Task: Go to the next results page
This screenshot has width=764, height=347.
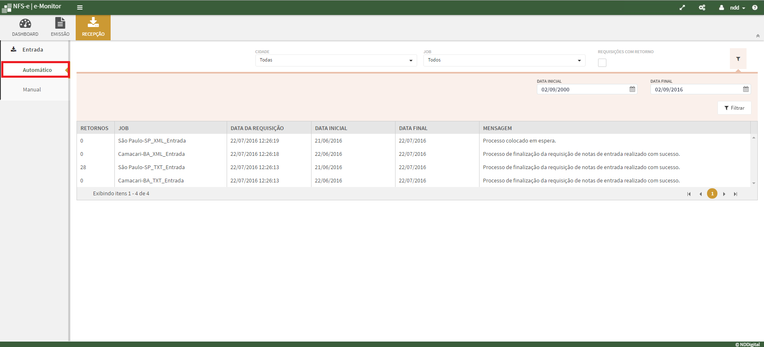Action: point(724,194)
